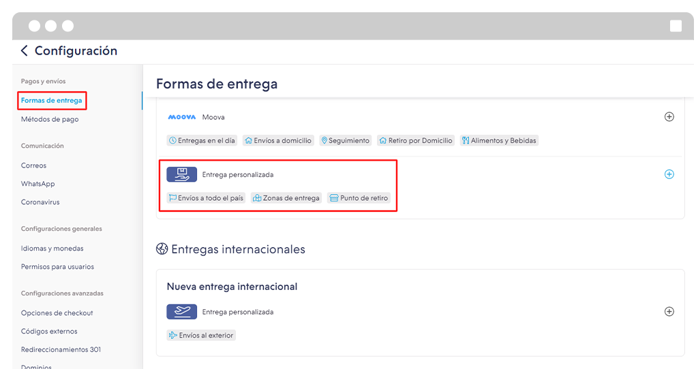Select Idiomas y monedas option
This screenshot has width=696, height=369.
(52, 248)
